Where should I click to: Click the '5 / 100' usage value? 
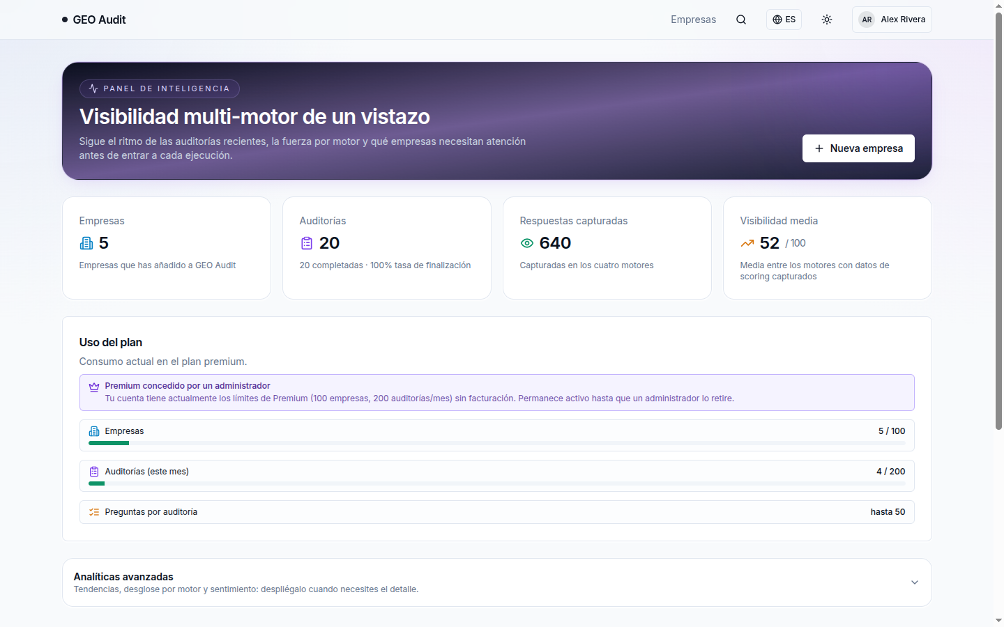892,431
